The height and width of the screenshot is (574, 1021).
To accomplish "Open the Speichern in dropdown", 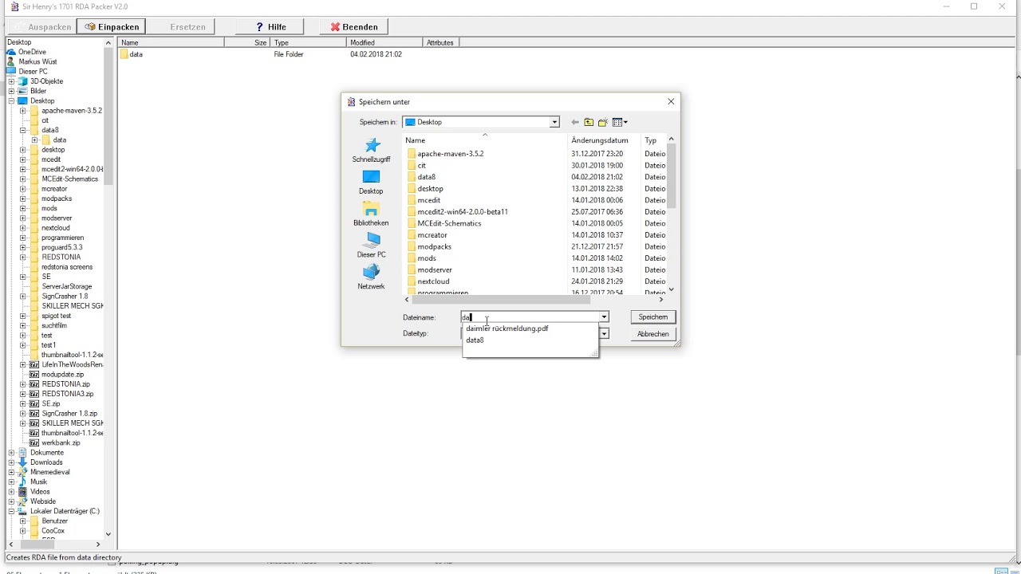I will 554,121.
